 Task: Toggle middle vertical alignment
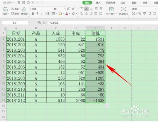tap(86, 9)
